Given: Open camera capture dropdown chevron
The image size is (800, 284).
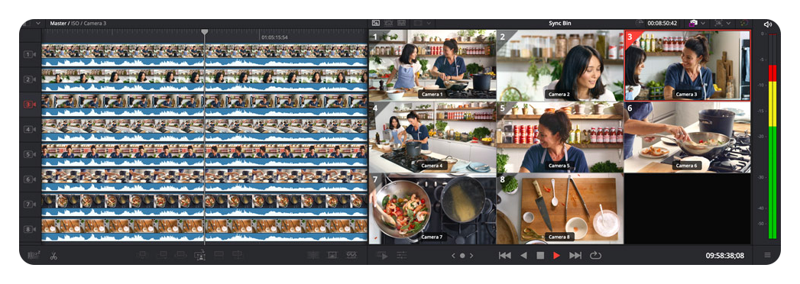Looking at the screenshot, I should point(703,23).
